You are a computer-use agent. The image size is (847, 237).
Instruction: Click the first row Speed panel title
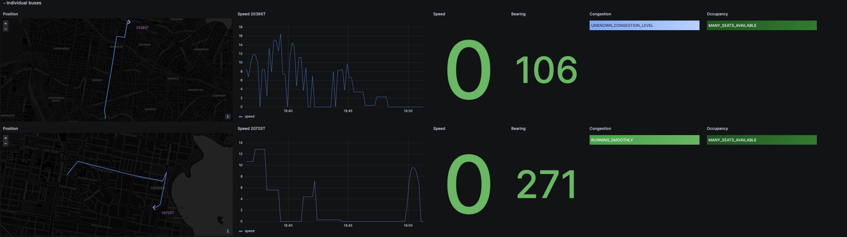(x=439, y=14)
